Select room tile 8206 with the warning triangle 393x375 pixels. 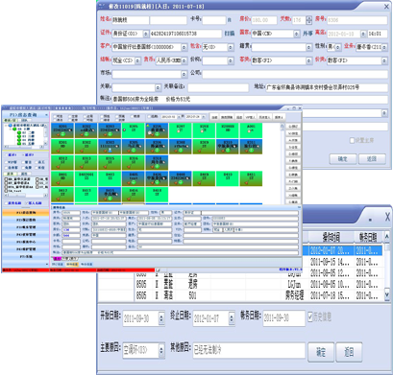point(157,130)
